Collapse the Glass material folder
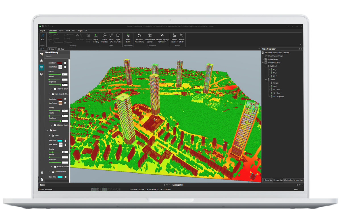This screenshot has width=341, height=222. [47, 130]
